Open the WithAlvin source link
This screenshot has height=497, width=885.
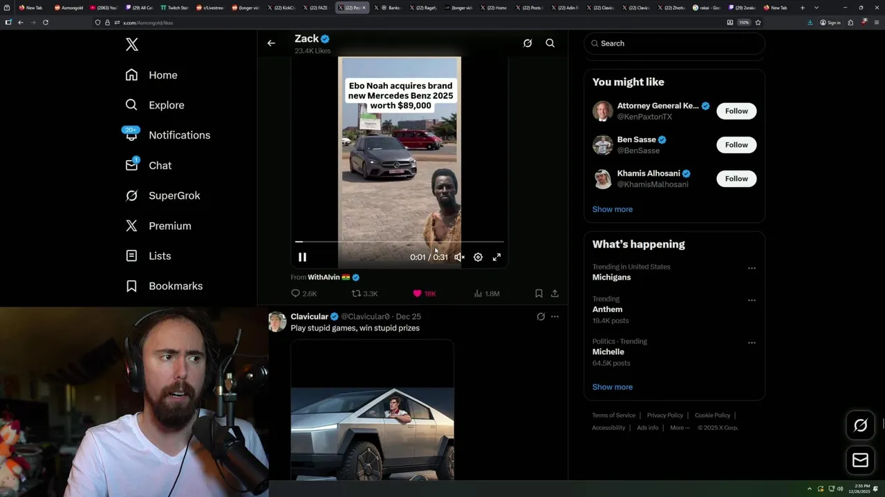click(324, 277)
